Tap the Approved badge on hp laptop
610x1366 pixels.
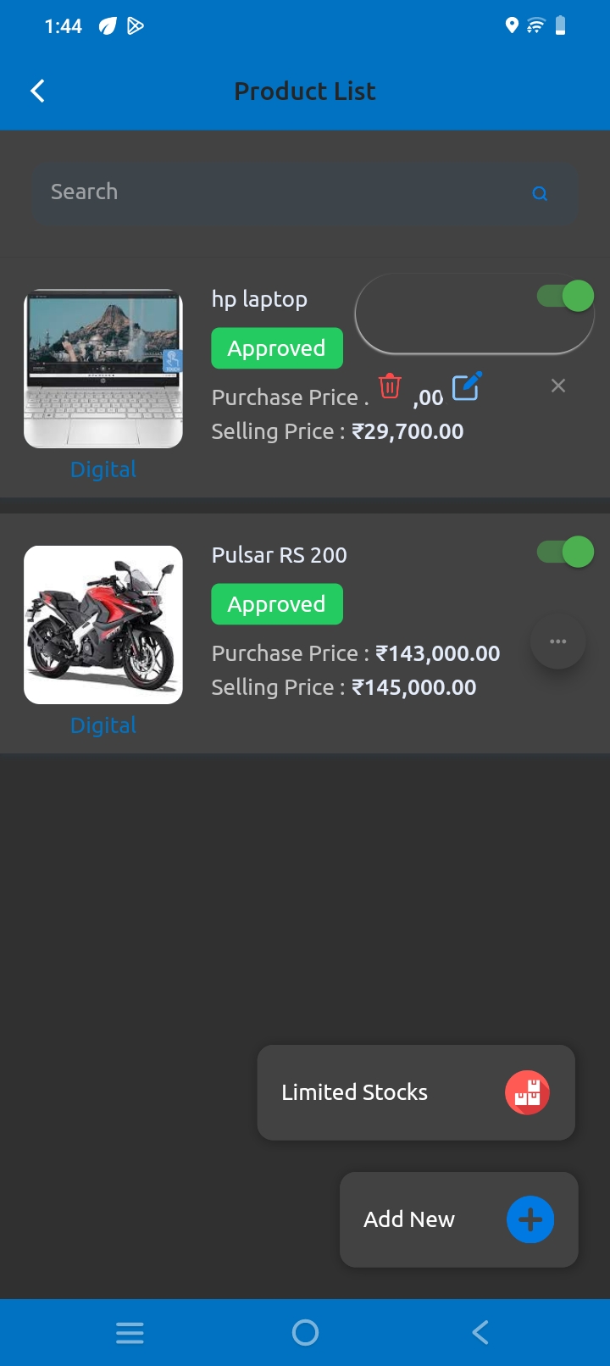click(x=277, y=348)
